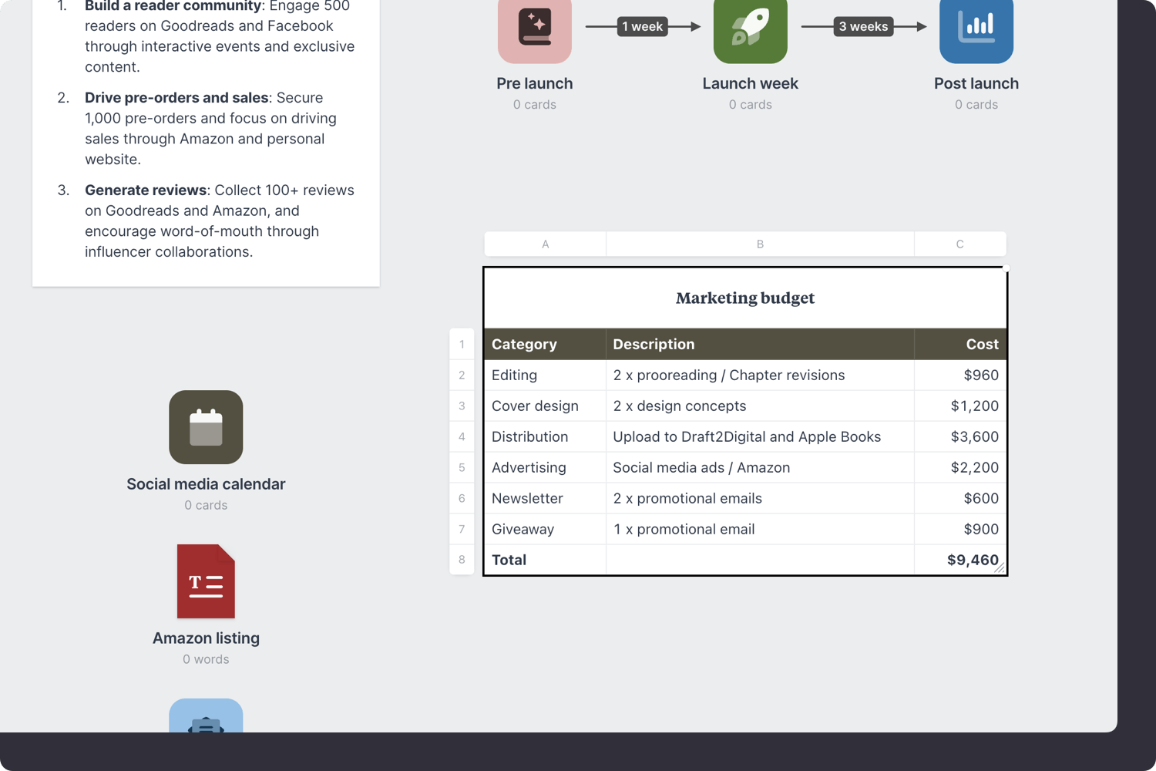Click the $960 cost cell
Viewport: 1156px width, 771px height.
pos(960,375)
